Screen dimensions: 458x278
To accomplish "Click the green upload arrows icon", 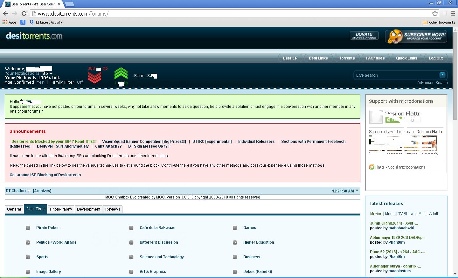I will tap(121, 74).
